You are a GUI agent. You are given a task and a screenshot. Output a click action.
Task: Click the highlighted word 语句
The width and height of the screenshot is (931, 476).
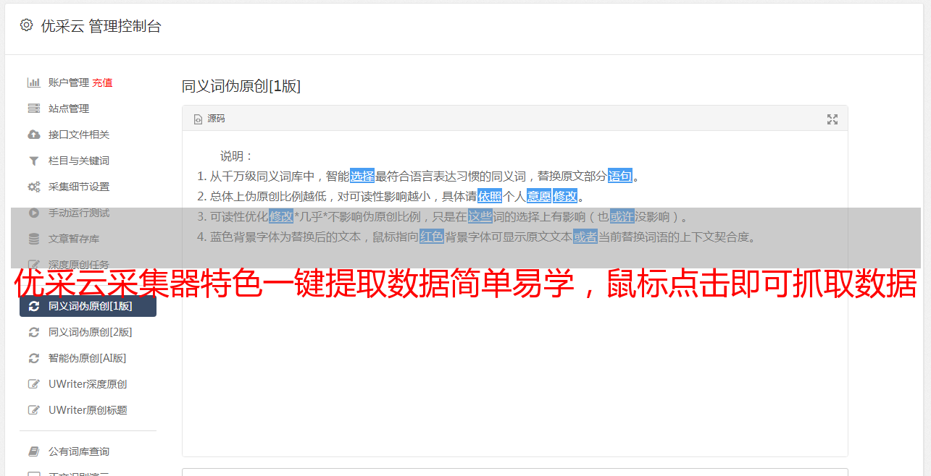pyautogui.click(x=620, y=176)
